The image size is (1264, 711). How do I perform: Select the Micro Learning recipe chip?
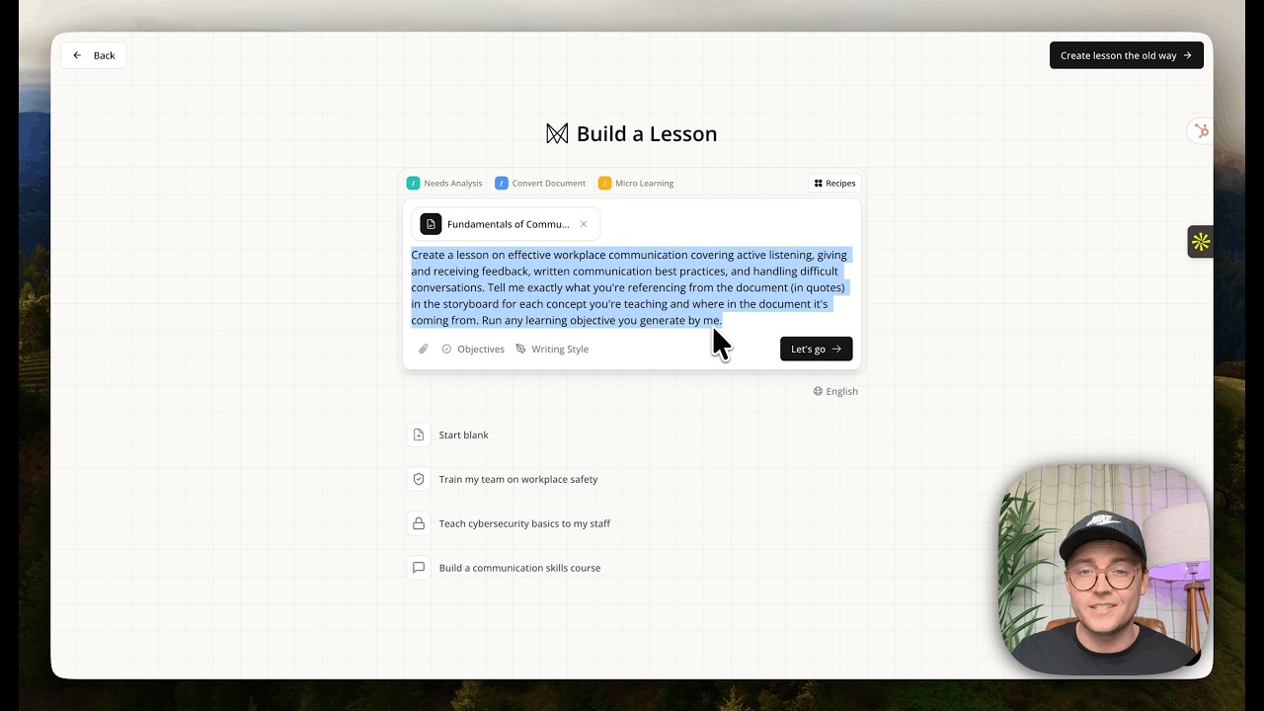tap(636, 183)
